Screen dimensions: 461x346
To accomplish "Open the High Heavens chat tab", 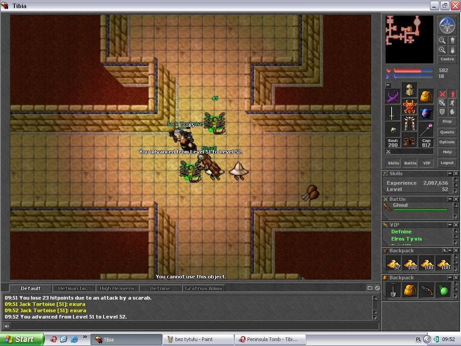I will coord(117,288).
